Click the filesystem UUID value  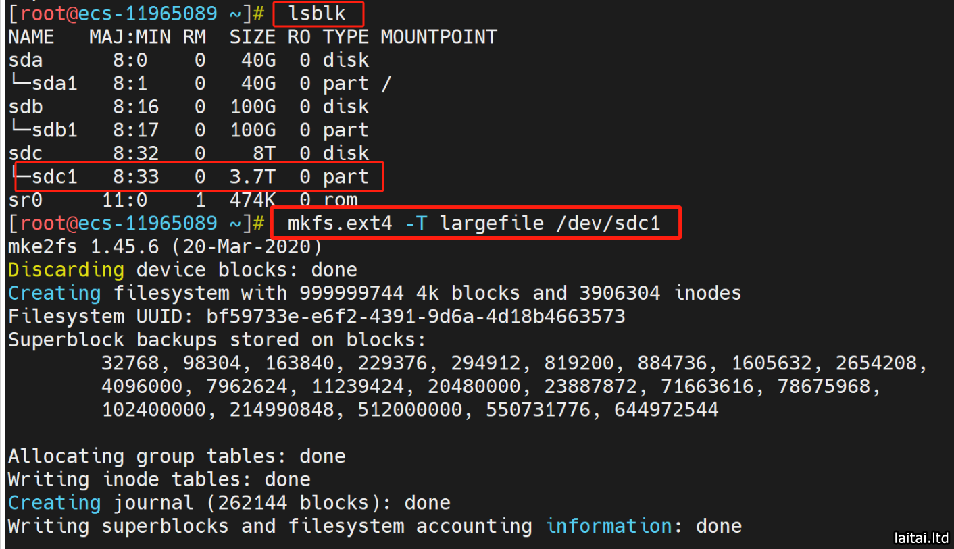416,316
